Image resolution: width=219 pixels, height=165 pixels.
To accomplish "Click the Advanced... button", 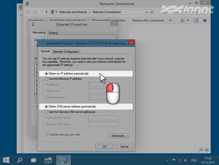I will pyautogui.click(x=119, y=136).
